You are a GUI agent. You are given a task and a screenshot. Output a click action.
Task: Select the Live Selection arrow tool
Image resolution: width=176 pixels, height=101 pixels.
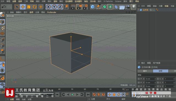click(17, 7)
